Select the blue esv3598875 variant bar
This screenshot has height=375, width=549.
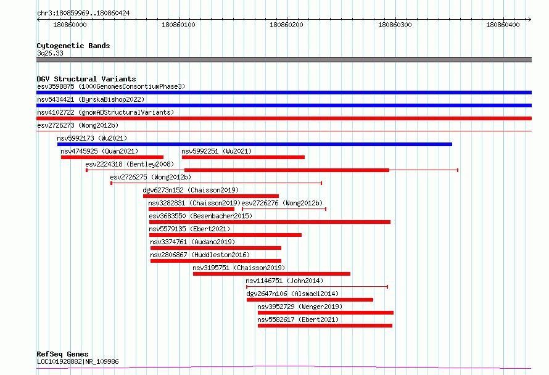click(x=284, y=93)
